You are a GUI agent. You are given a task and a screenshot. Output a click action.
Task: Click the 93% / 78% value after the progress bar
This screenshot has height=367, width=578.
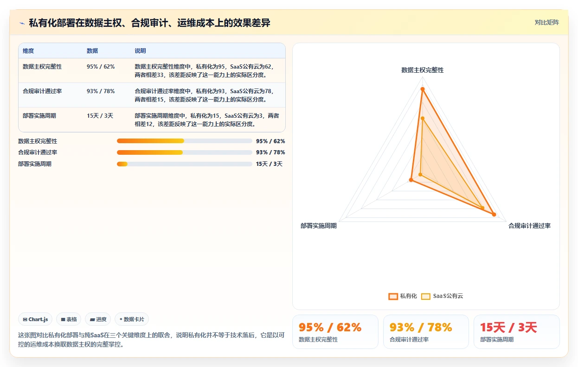pos(270,152)
